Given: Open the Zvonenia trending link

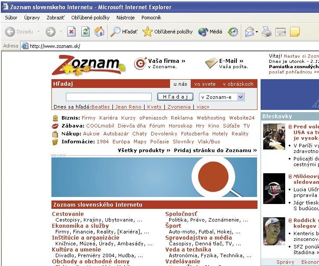Looking at the screenshot, I should click(x=179, y=107).
